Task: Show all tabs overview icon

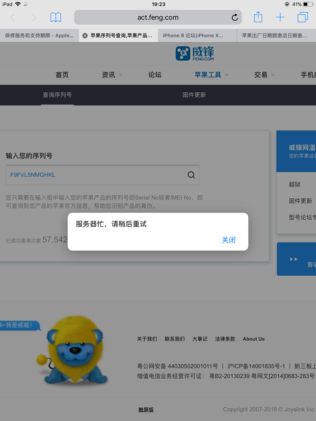Action: coord(302,18)
